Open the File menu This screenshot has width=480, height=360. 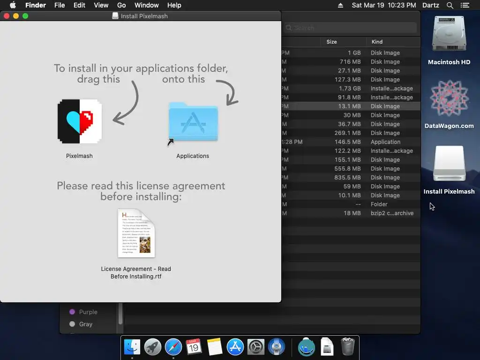coord(60,5)
